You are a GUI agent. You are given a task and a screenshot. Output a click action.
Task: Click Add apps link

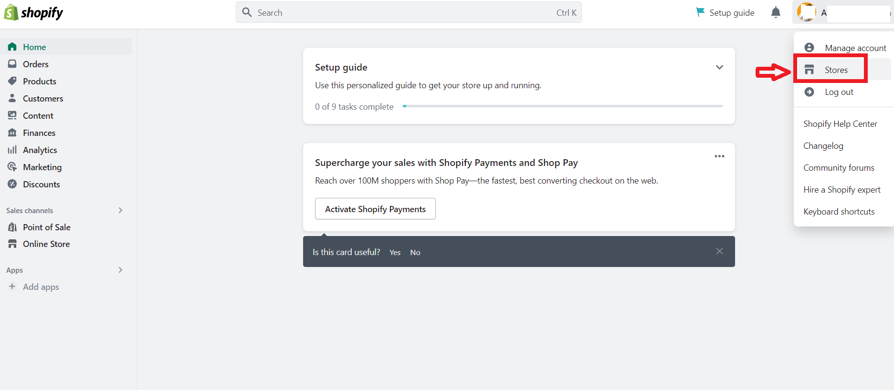point(41,287)
